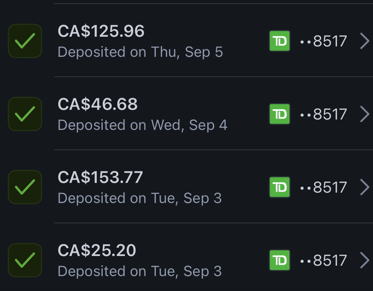The image size is (373, 291).
Task: Tap the CA$25.20 amount label
Action: [x=97, y=250]
